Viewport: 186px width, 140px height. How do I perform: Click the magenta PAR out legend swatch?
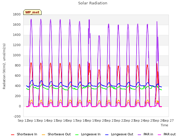(160, 135)
